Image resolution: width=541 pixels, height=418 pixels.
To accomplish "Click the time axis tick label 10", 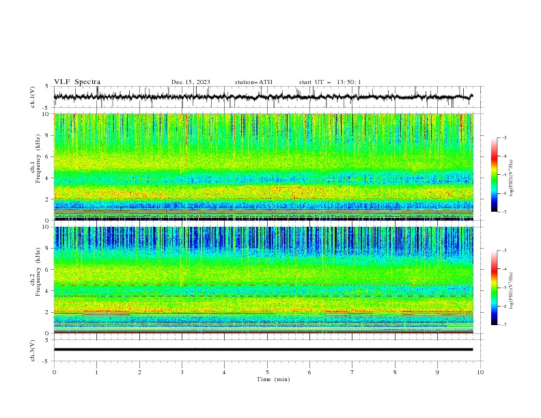I will coord(480,372).
